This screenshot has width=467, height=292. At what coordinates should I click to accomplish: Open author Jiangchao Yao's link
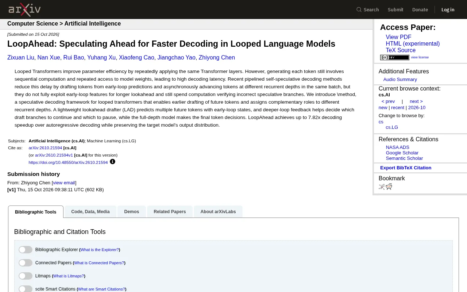coord(177,58)
